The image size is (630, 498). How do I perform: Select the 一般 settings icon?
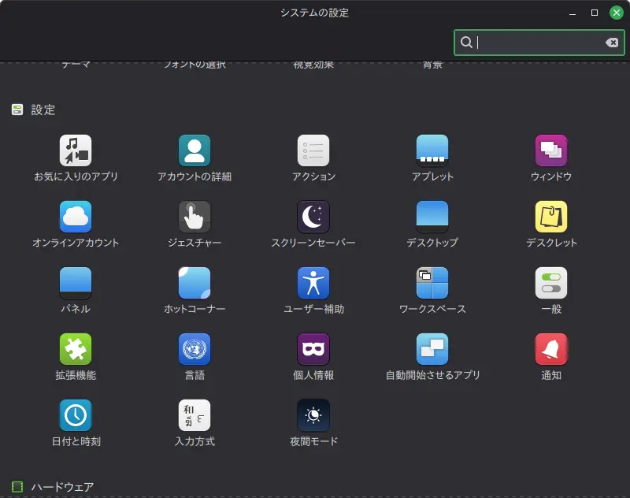coord(550,283)
